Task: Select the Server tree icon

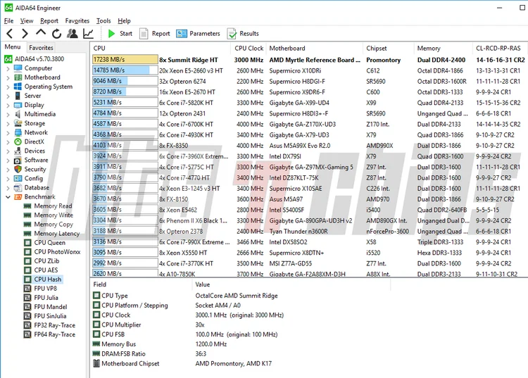Action: coord(18,96)
